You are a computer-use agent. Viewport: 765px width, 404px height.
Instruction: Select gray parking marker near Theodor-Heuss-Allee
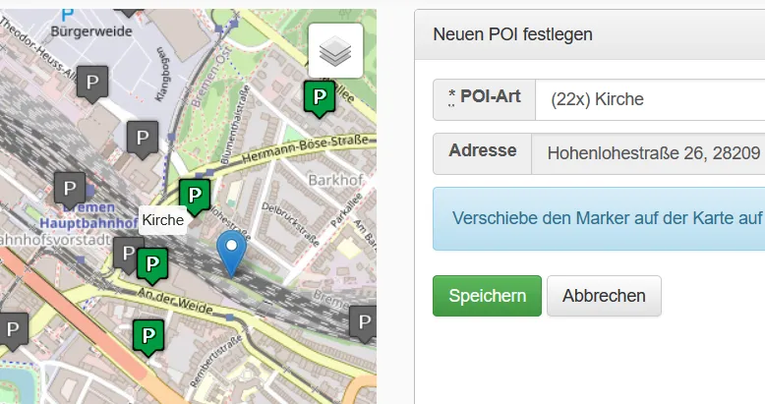tap(92, 84)
